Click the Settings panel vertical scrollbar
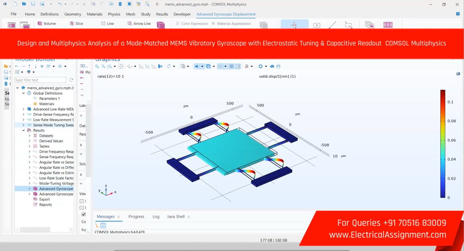The image size is (464, 251). 88,141
